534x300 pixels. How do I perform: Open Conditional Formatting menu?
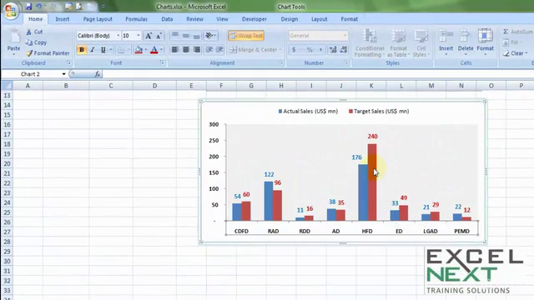click(x=370, y=42)
